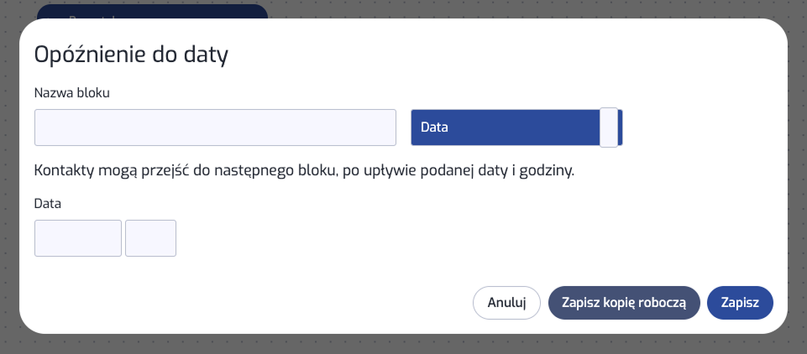Click the dimmed dotted backdrop below dialog

pos(403,345)
